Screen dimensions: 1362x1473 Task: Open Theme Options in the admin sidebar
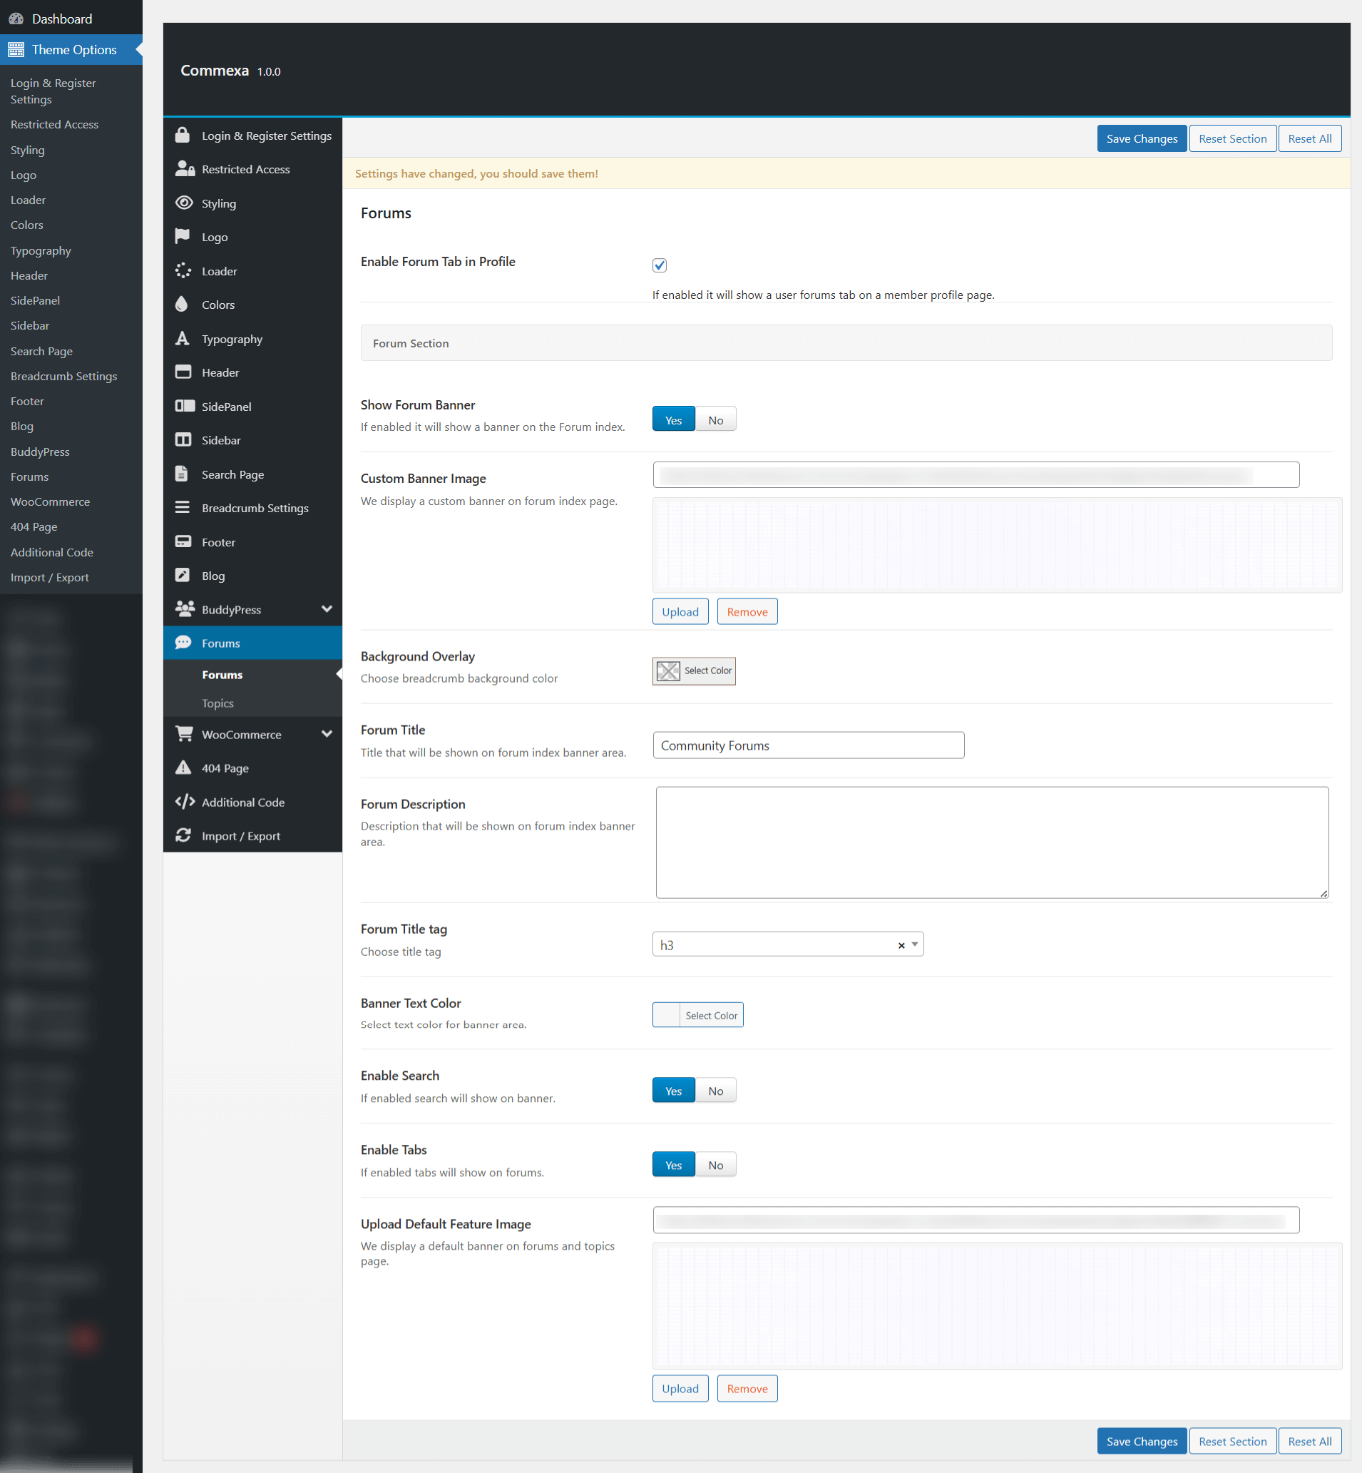coord(73,49)
